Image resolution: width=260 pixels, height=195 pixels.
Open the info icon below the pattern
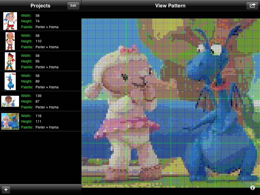[x=252, y=188]
